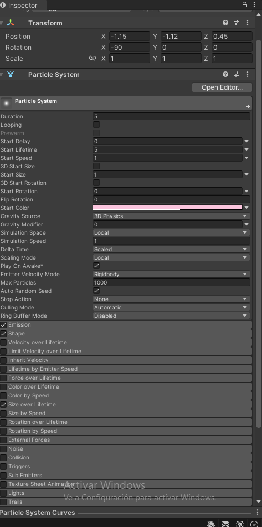The width and height of the screenshot is (262, 527).
Task: Open Particle System help reference icon
Action: (225, 74)
